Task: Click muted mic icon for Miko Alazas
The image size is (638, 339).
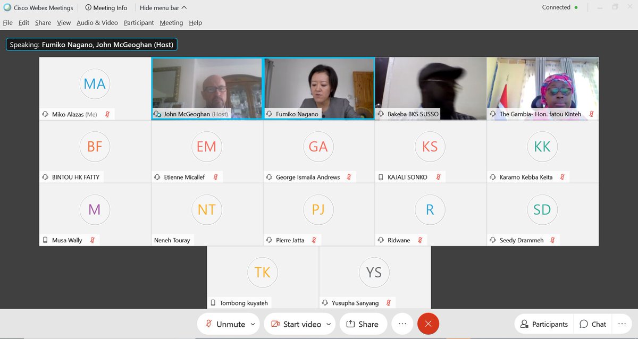Action: click(107, 114)
